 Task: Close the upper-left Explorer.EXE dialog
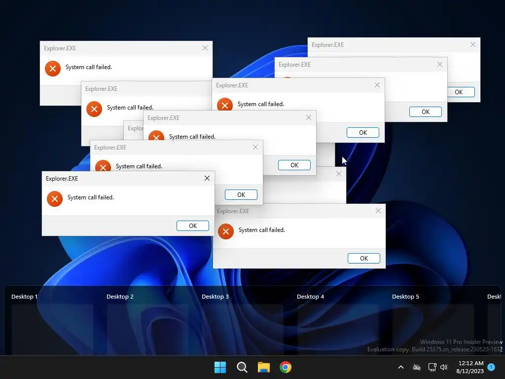coord(205,48)
